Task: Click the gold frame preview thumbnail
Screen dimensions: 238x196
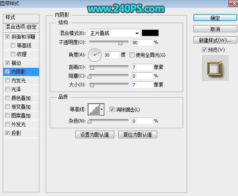Action: pos(215,69)
